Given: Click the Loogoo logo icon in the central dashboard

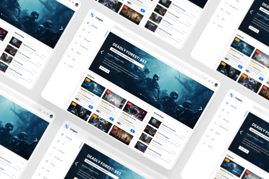Looking at the screenshot, I should point(92,15).
